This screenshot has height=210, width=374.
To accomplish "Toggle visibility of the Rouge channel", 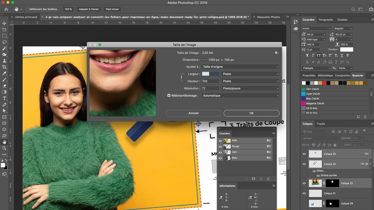I will [x=220, y=146].
